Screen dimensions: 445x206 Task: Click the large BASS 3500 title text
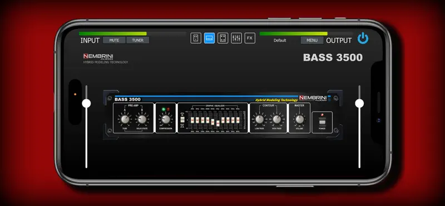pyautogui.click(x=333, y=57)
